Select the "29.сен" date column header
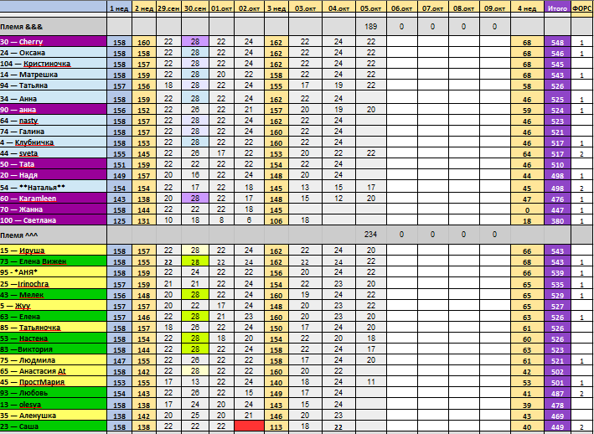 169,8
